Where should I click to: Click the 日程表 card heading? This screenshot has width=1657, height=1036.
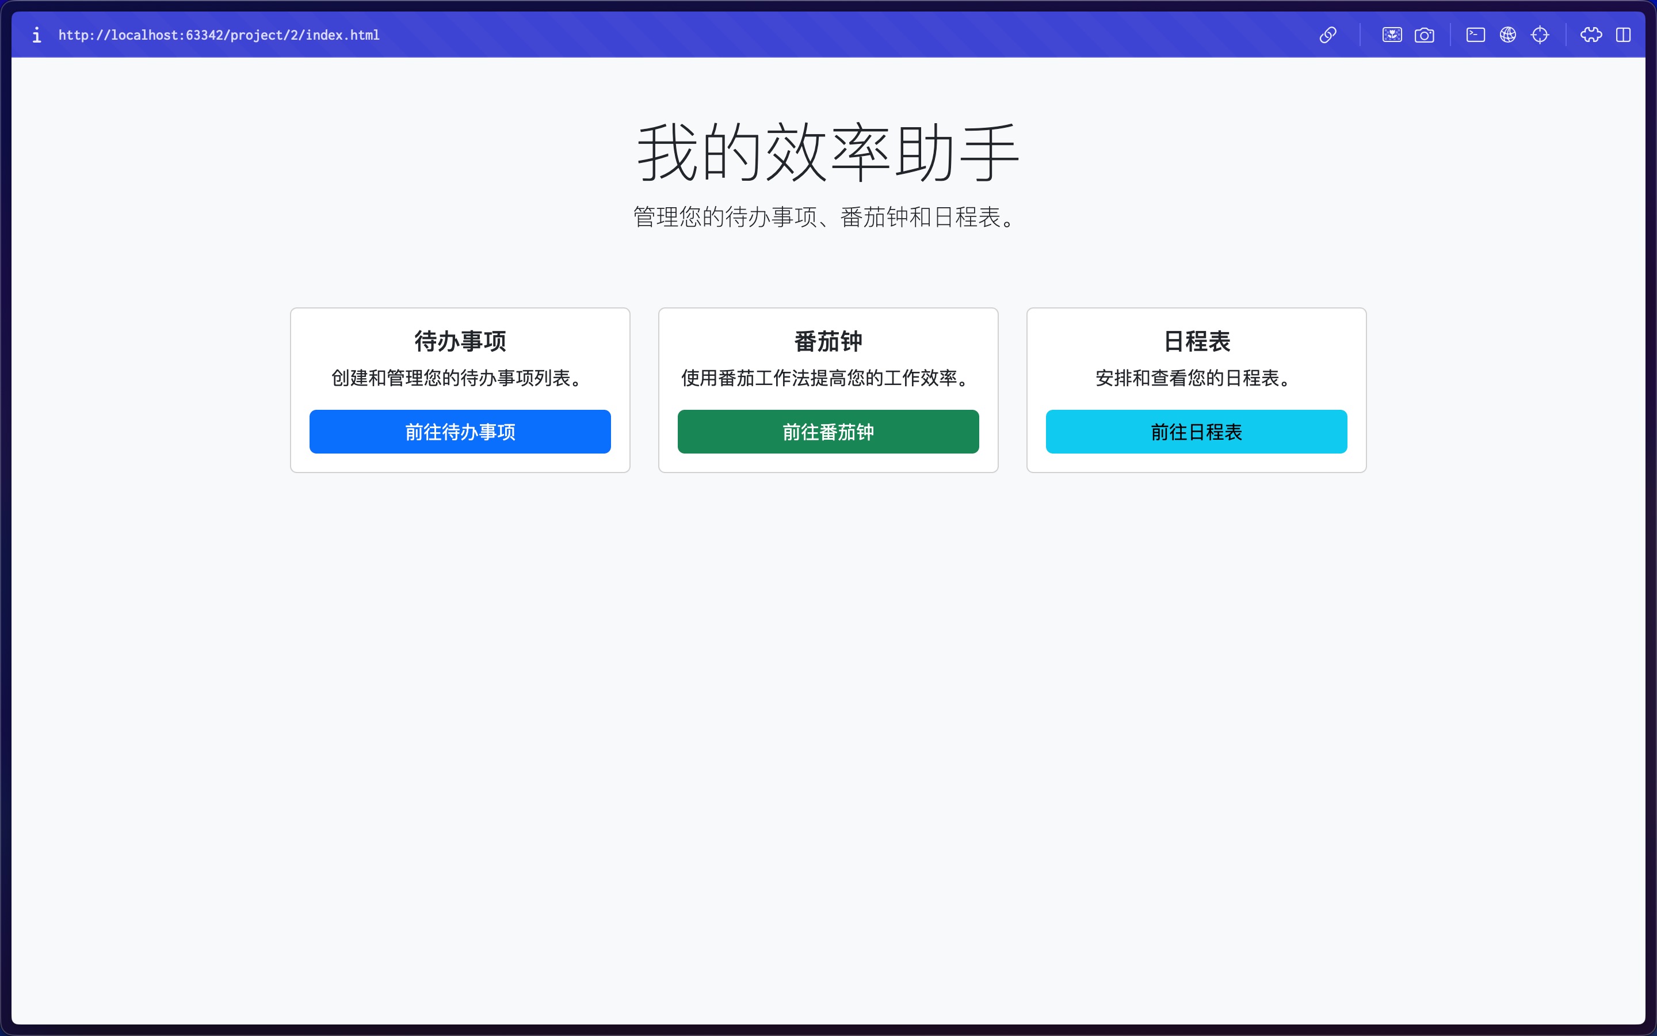point(1196,341)
